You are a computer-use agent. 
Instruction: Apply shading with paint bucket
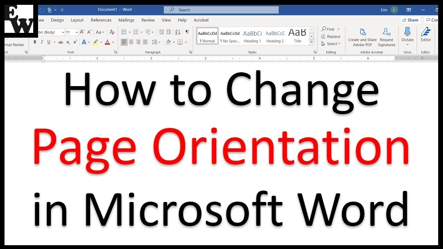(x=168, y=42)
